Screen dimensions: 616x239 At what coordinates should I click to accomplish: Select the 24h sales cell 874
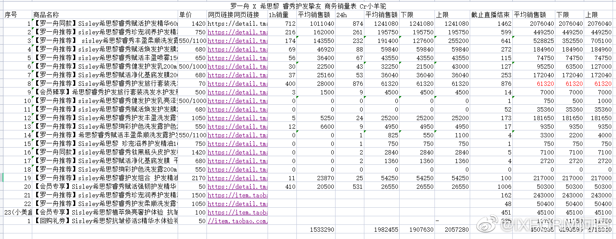(x=349, y=24)
